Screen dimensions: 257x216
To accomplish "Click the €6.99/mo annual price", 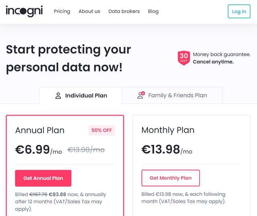I will pos(39,150).
